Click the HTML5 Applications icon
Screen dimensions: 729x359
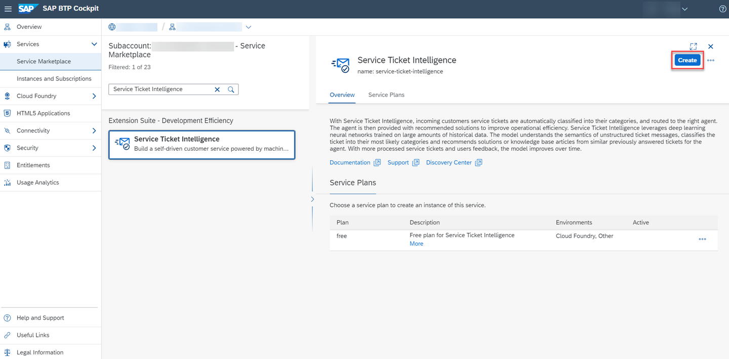(x=7, y=113)
